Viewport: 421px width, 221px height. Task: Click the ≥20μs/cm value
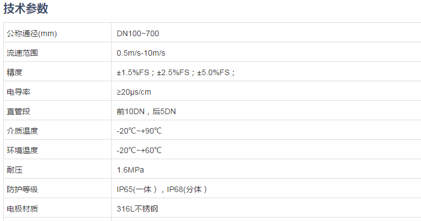click(x=133, y=92)
